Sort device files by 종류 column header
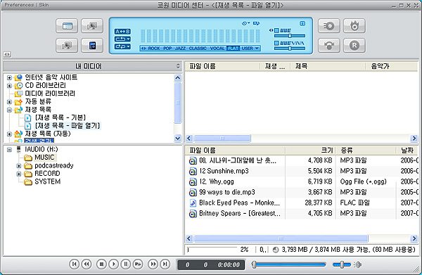This screenshot has width=422, height=275. click(x=366, y=150)
